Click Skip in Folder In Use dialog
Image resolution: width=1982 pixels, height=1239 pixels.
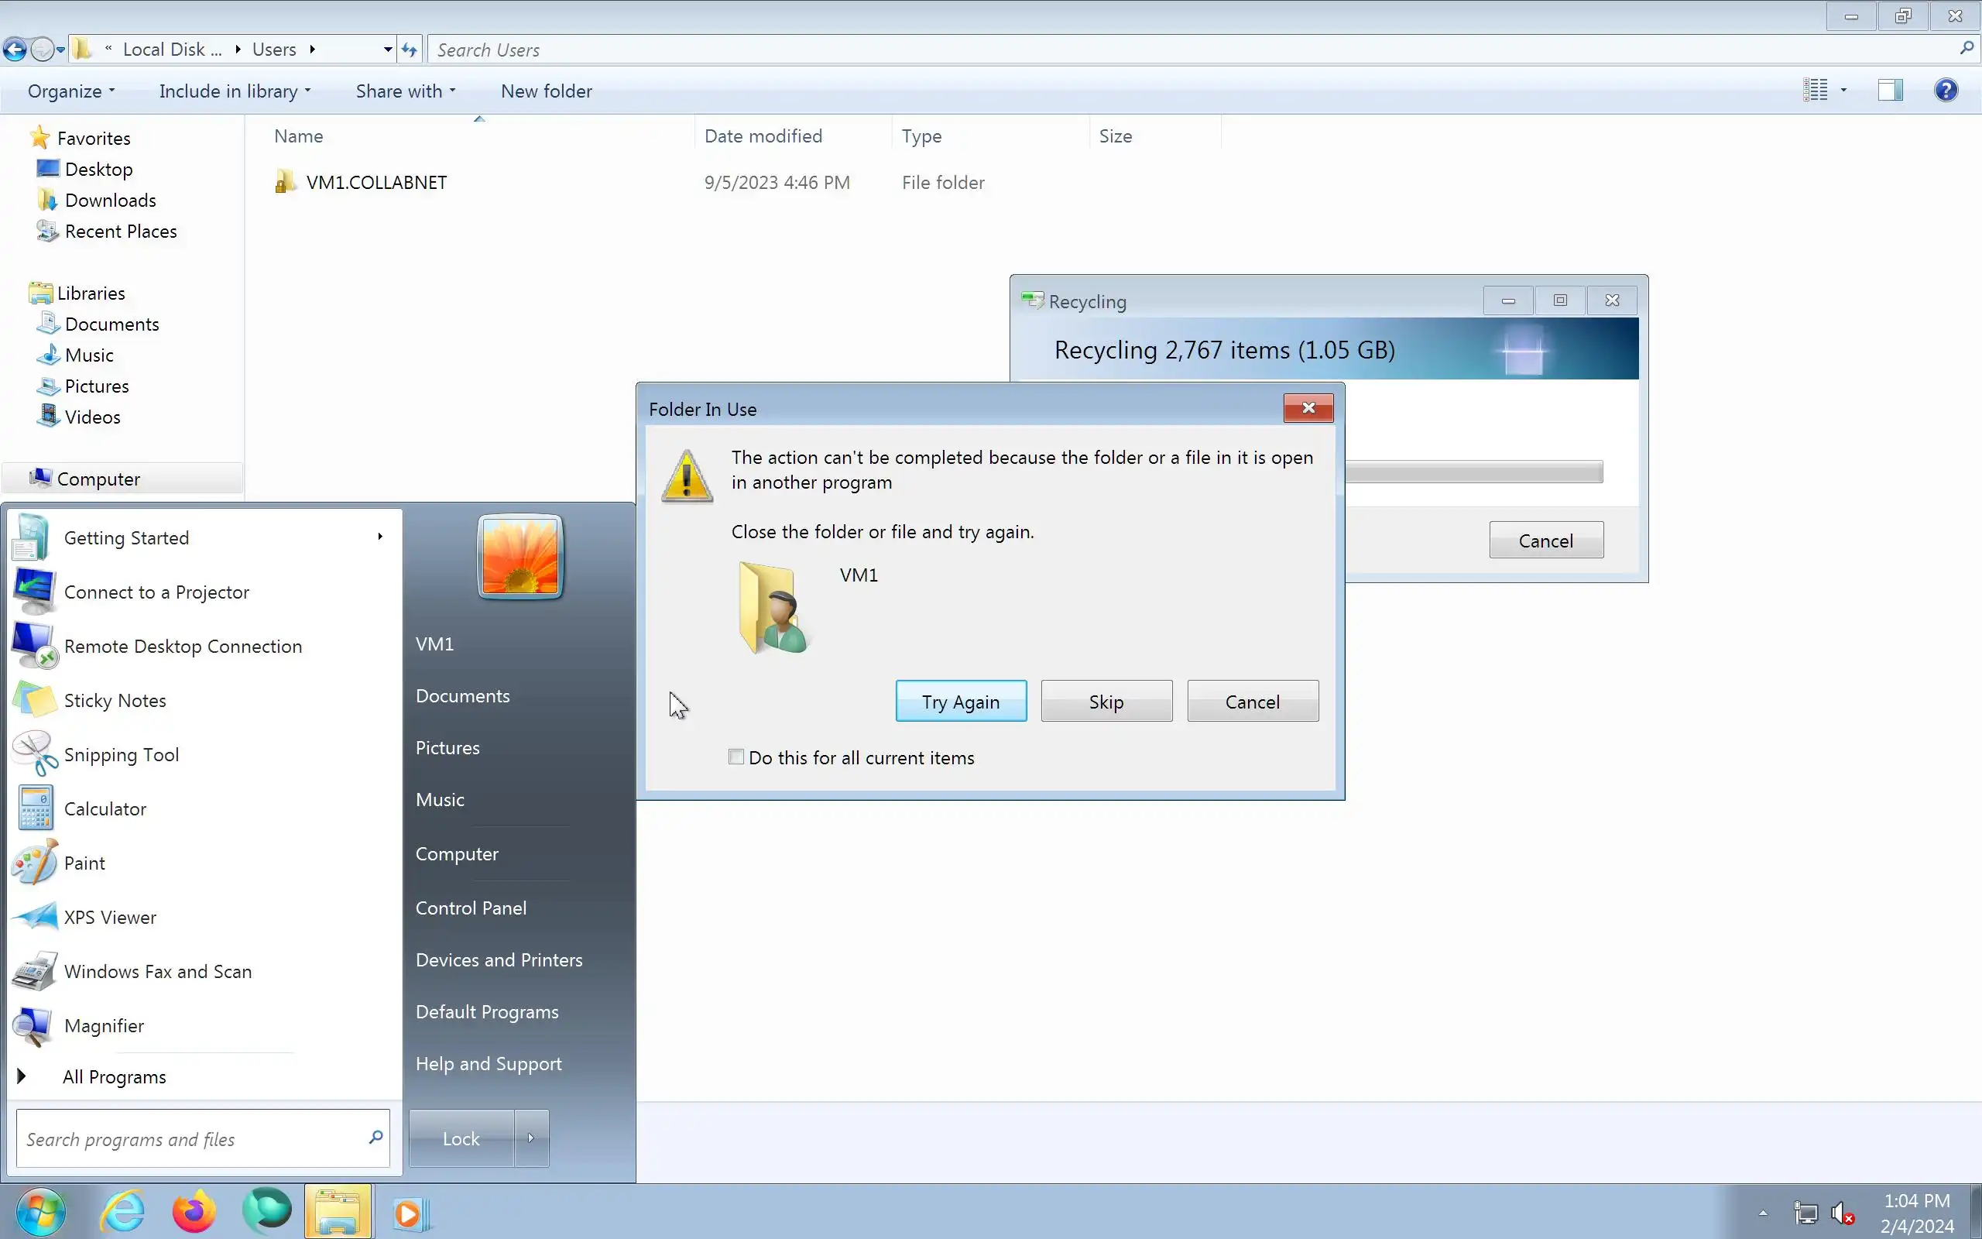point(1106,702)
